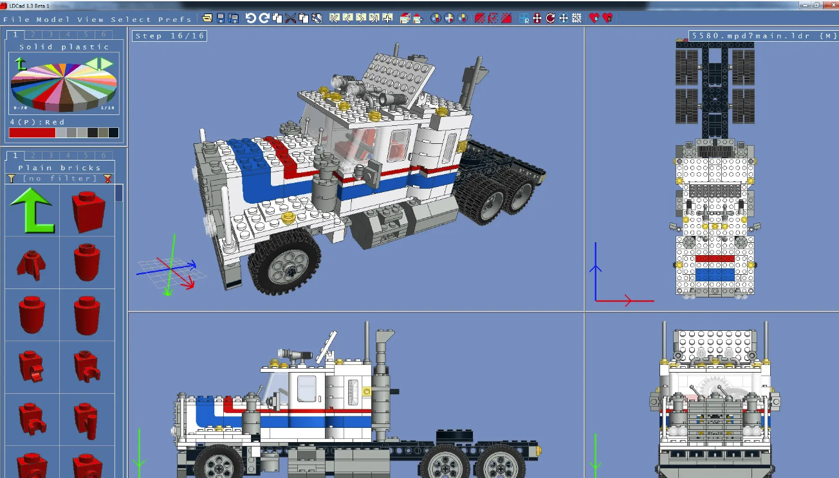The height and width of the screenshot is (478, 839).
Task: Cut selection with the scissors icon
Action: (x=290, y=18)
